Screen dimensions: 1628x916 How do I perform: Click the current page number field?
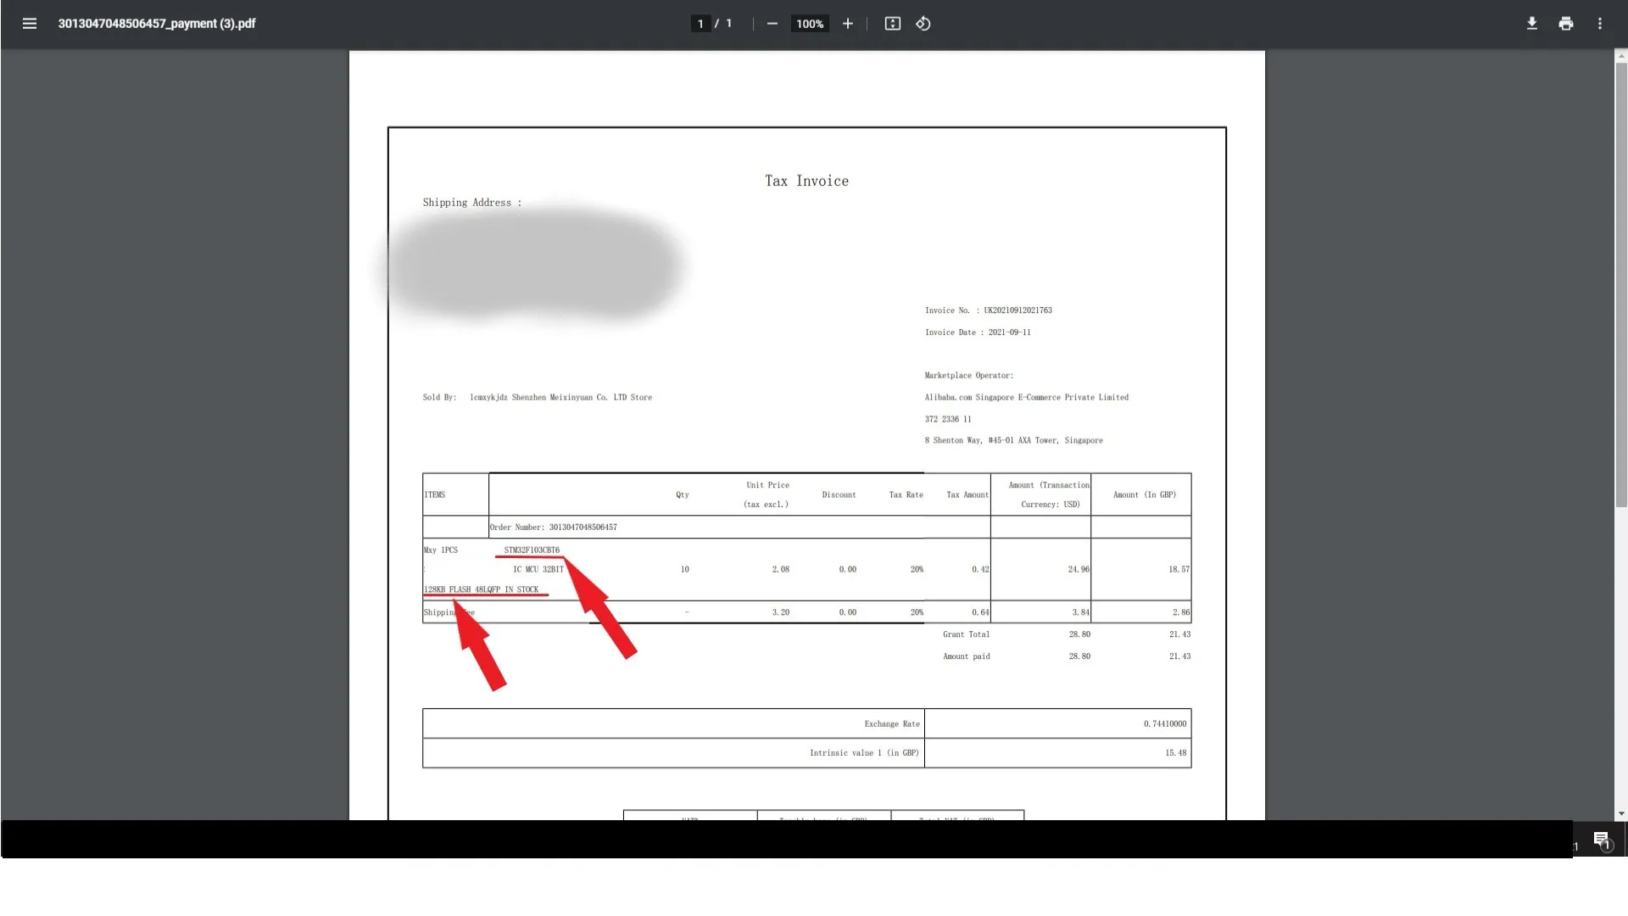click(700, 24)
